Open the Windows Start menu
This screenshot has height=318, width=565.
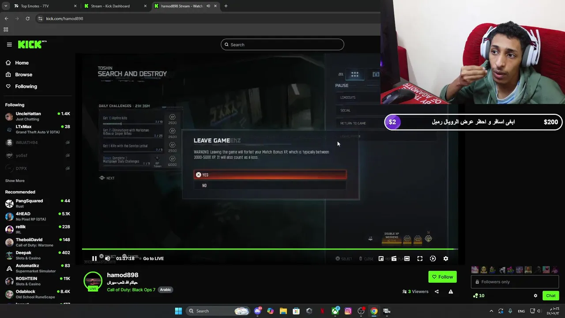(x=178, y=311)
